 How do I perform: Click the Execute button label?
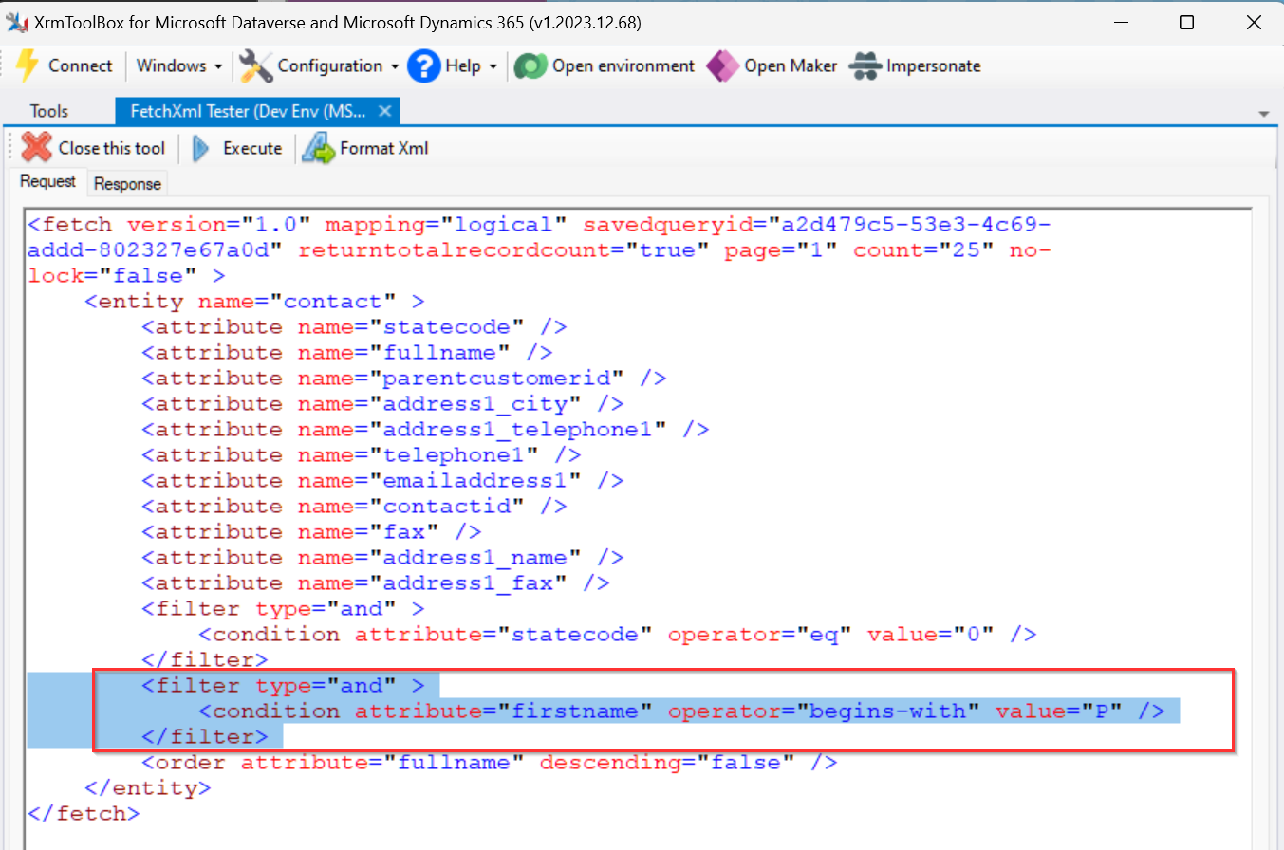point(252,148)
